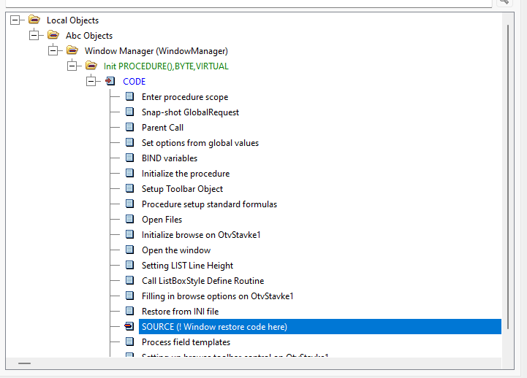
Task: Select Restore from INI file item
Action: [x=180, y=312]
